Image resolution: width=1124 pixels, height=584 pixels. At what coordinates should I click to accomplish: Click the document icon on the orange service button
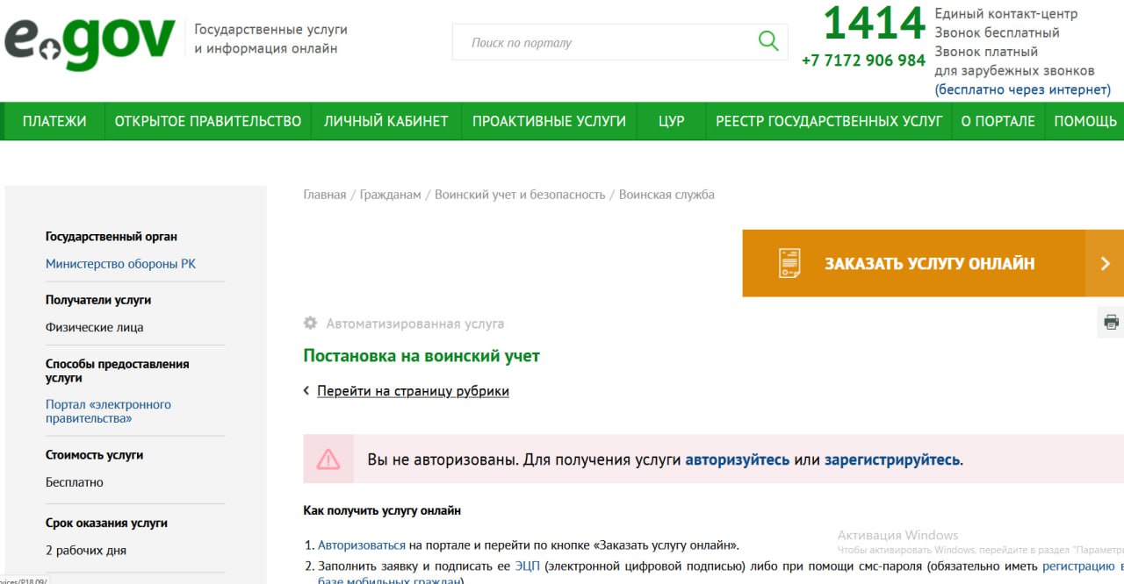coord(789,262)
